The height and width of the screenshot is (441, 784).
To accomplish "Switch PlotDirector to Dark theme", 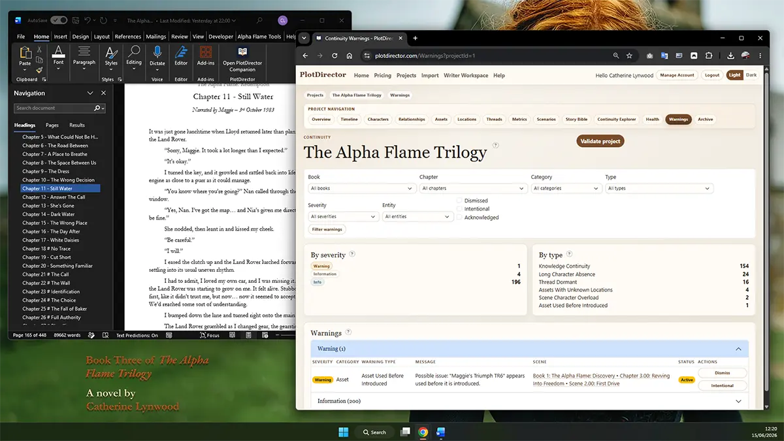I will coord(751,75).
